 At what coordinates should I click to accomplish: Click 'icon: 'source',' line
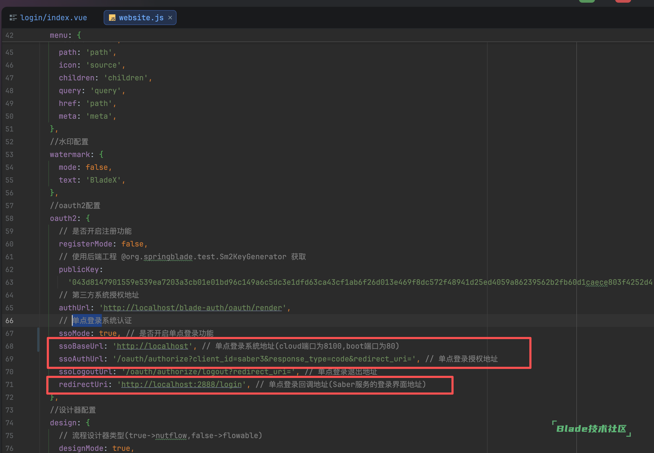(x=92, y=65)
